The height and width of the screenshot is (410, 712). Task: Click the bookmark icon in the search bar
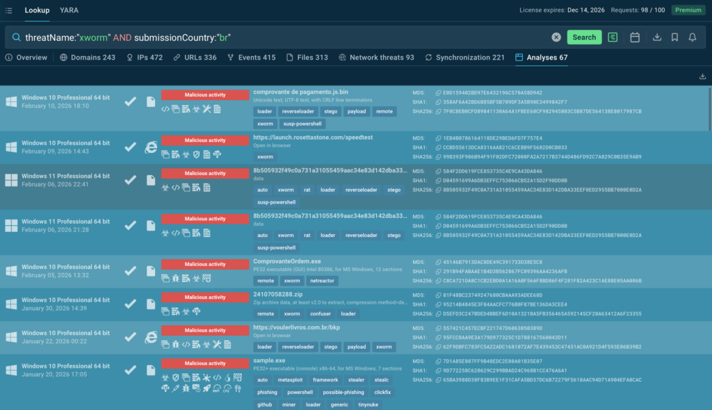point(674,38)
